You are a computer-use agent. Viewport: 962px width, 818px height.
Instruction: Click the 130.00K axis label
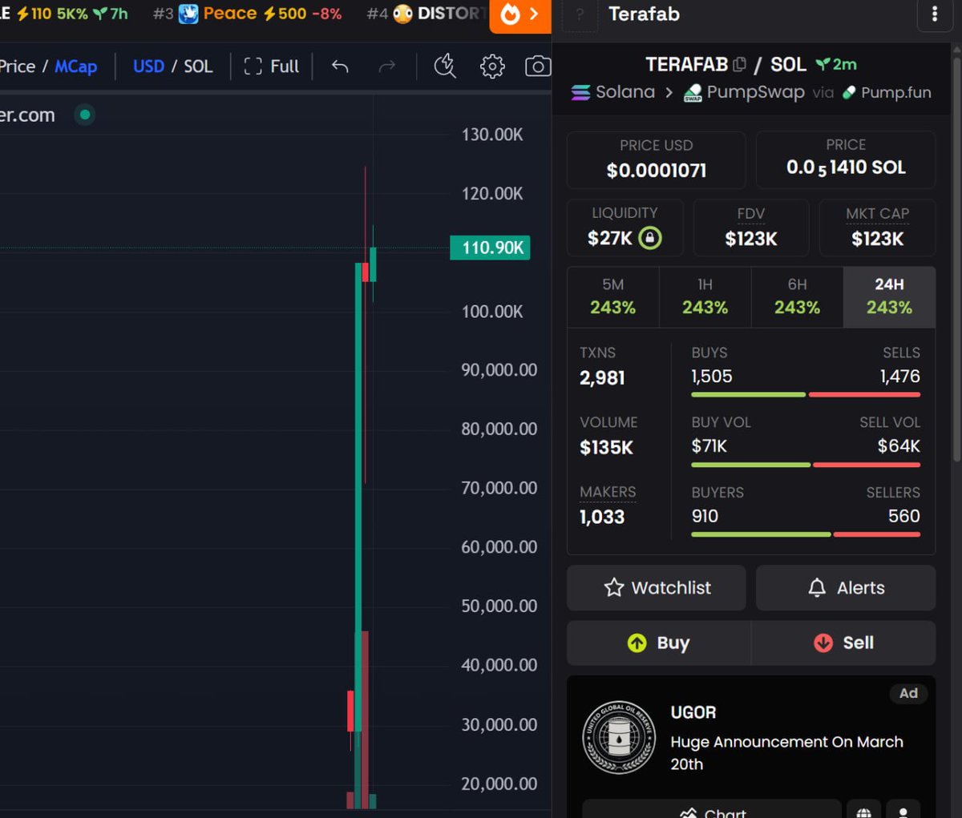coord(492,135)
